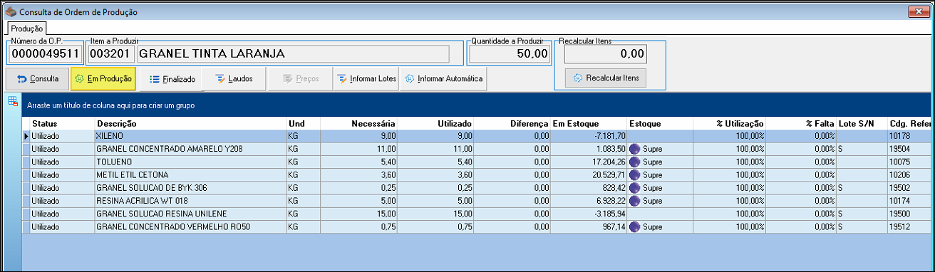
Task: Select the METIL ETIL CETONA row
Action: click(x=477, y=174)
